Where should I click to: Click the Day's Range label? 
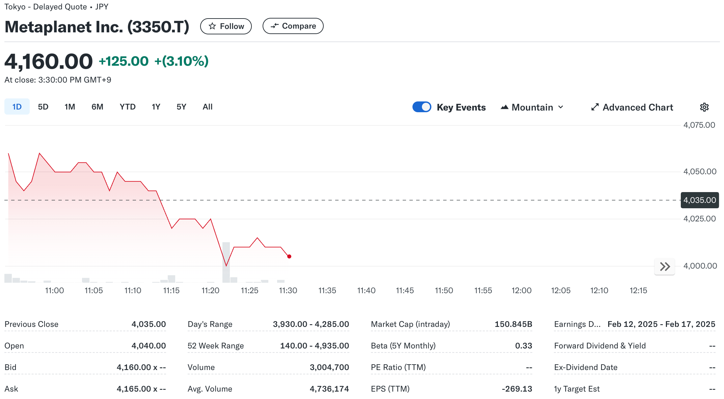coord(210,324)
